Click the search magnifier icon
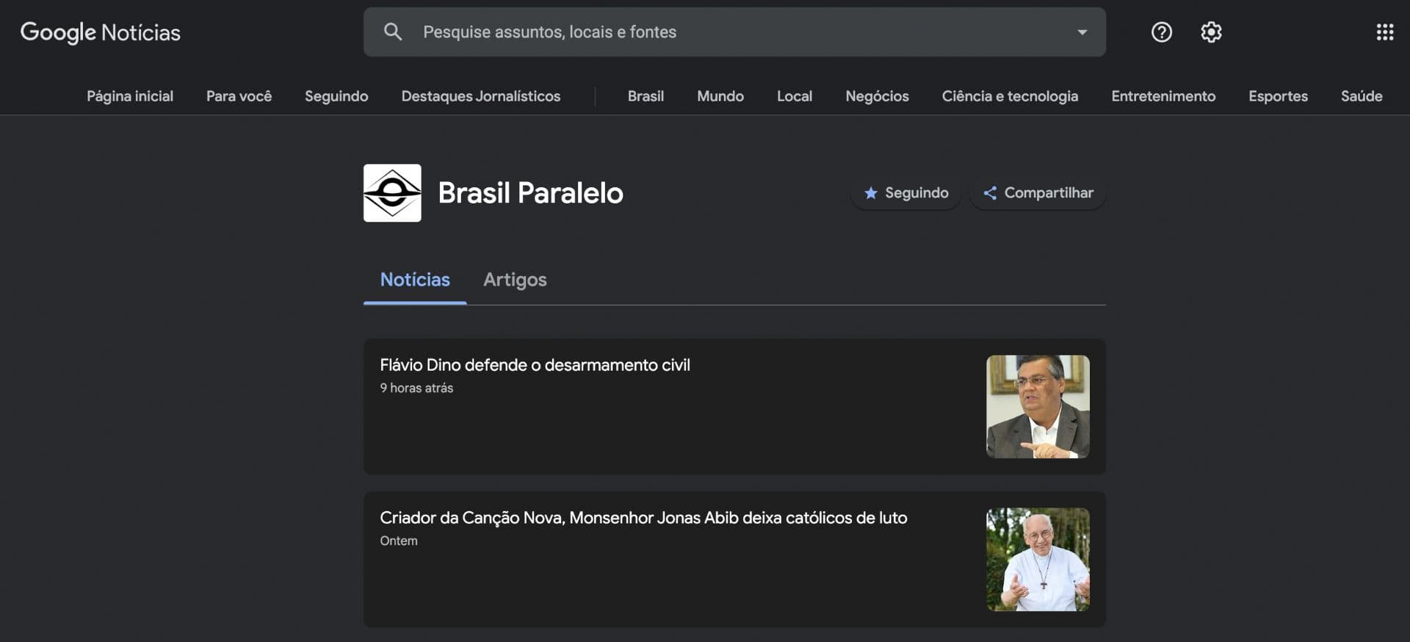Screen dimensions: 1410x642 click(x=393, y=32)
